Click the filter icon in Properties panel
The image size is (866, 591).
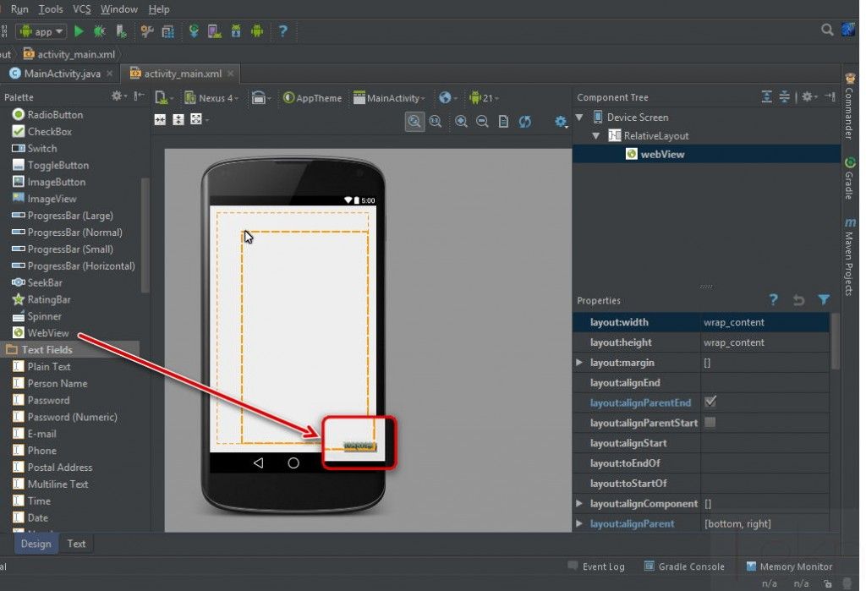click(x=824, y=300)
